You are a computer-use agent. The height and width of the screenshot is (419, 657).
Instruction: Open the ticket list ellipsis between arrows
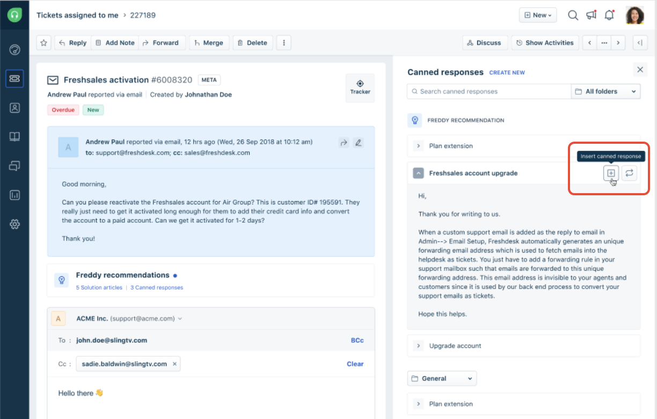[604, 43]
